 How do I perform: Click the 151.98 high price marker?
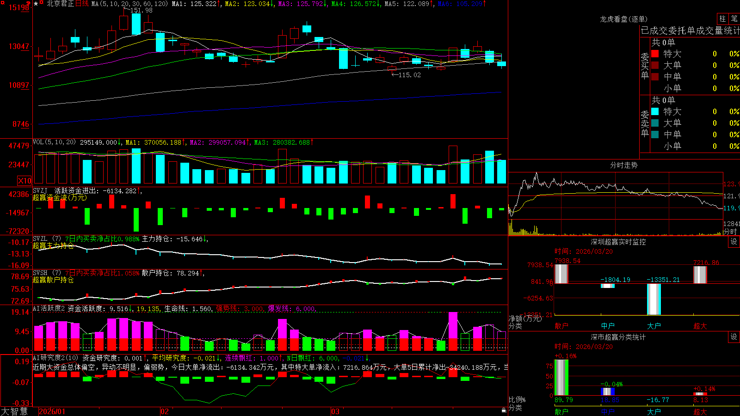pos(141,10)
